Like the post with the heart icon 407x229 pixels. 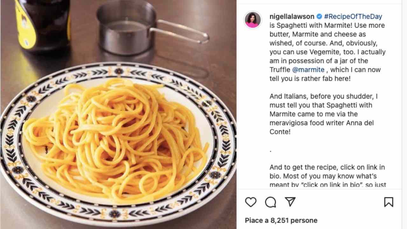tap(251, 202)
